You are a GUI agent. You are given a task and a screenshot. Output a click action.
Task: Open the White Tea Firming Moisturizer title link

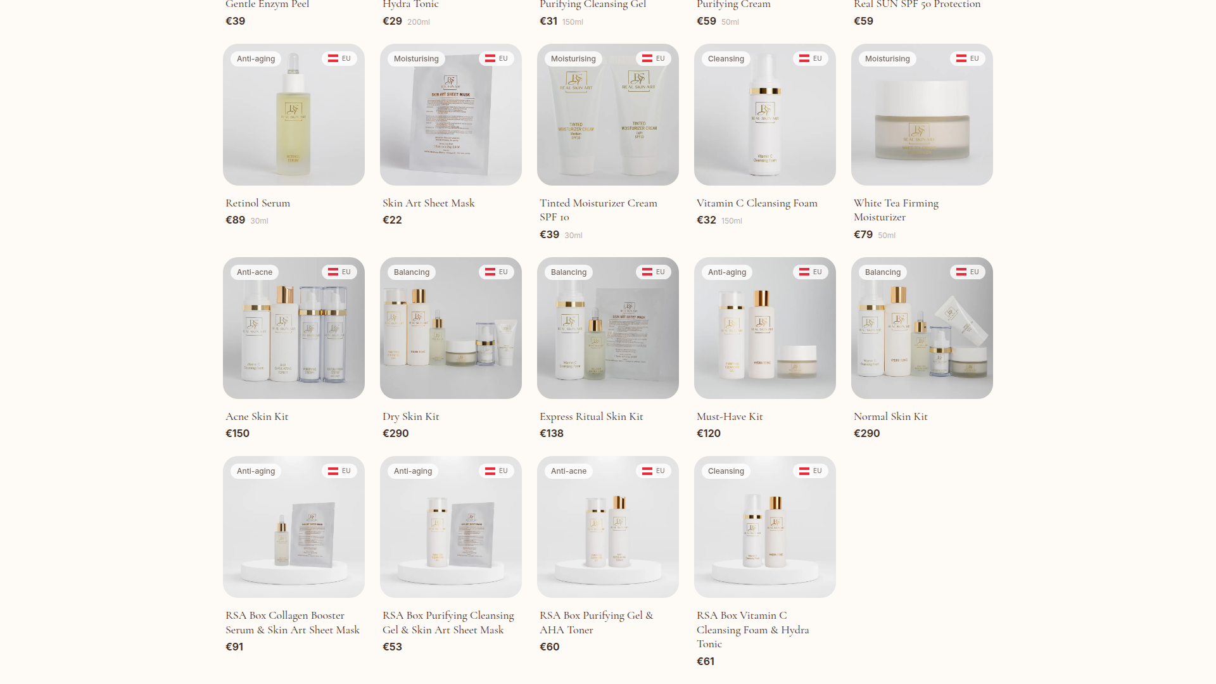tap(896, 210)
